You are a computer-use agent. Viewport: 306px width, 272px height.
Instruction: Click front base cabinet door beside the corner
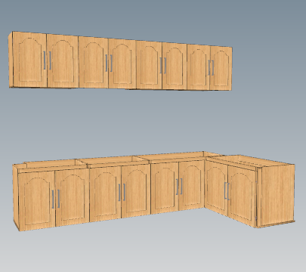(191, 185)
